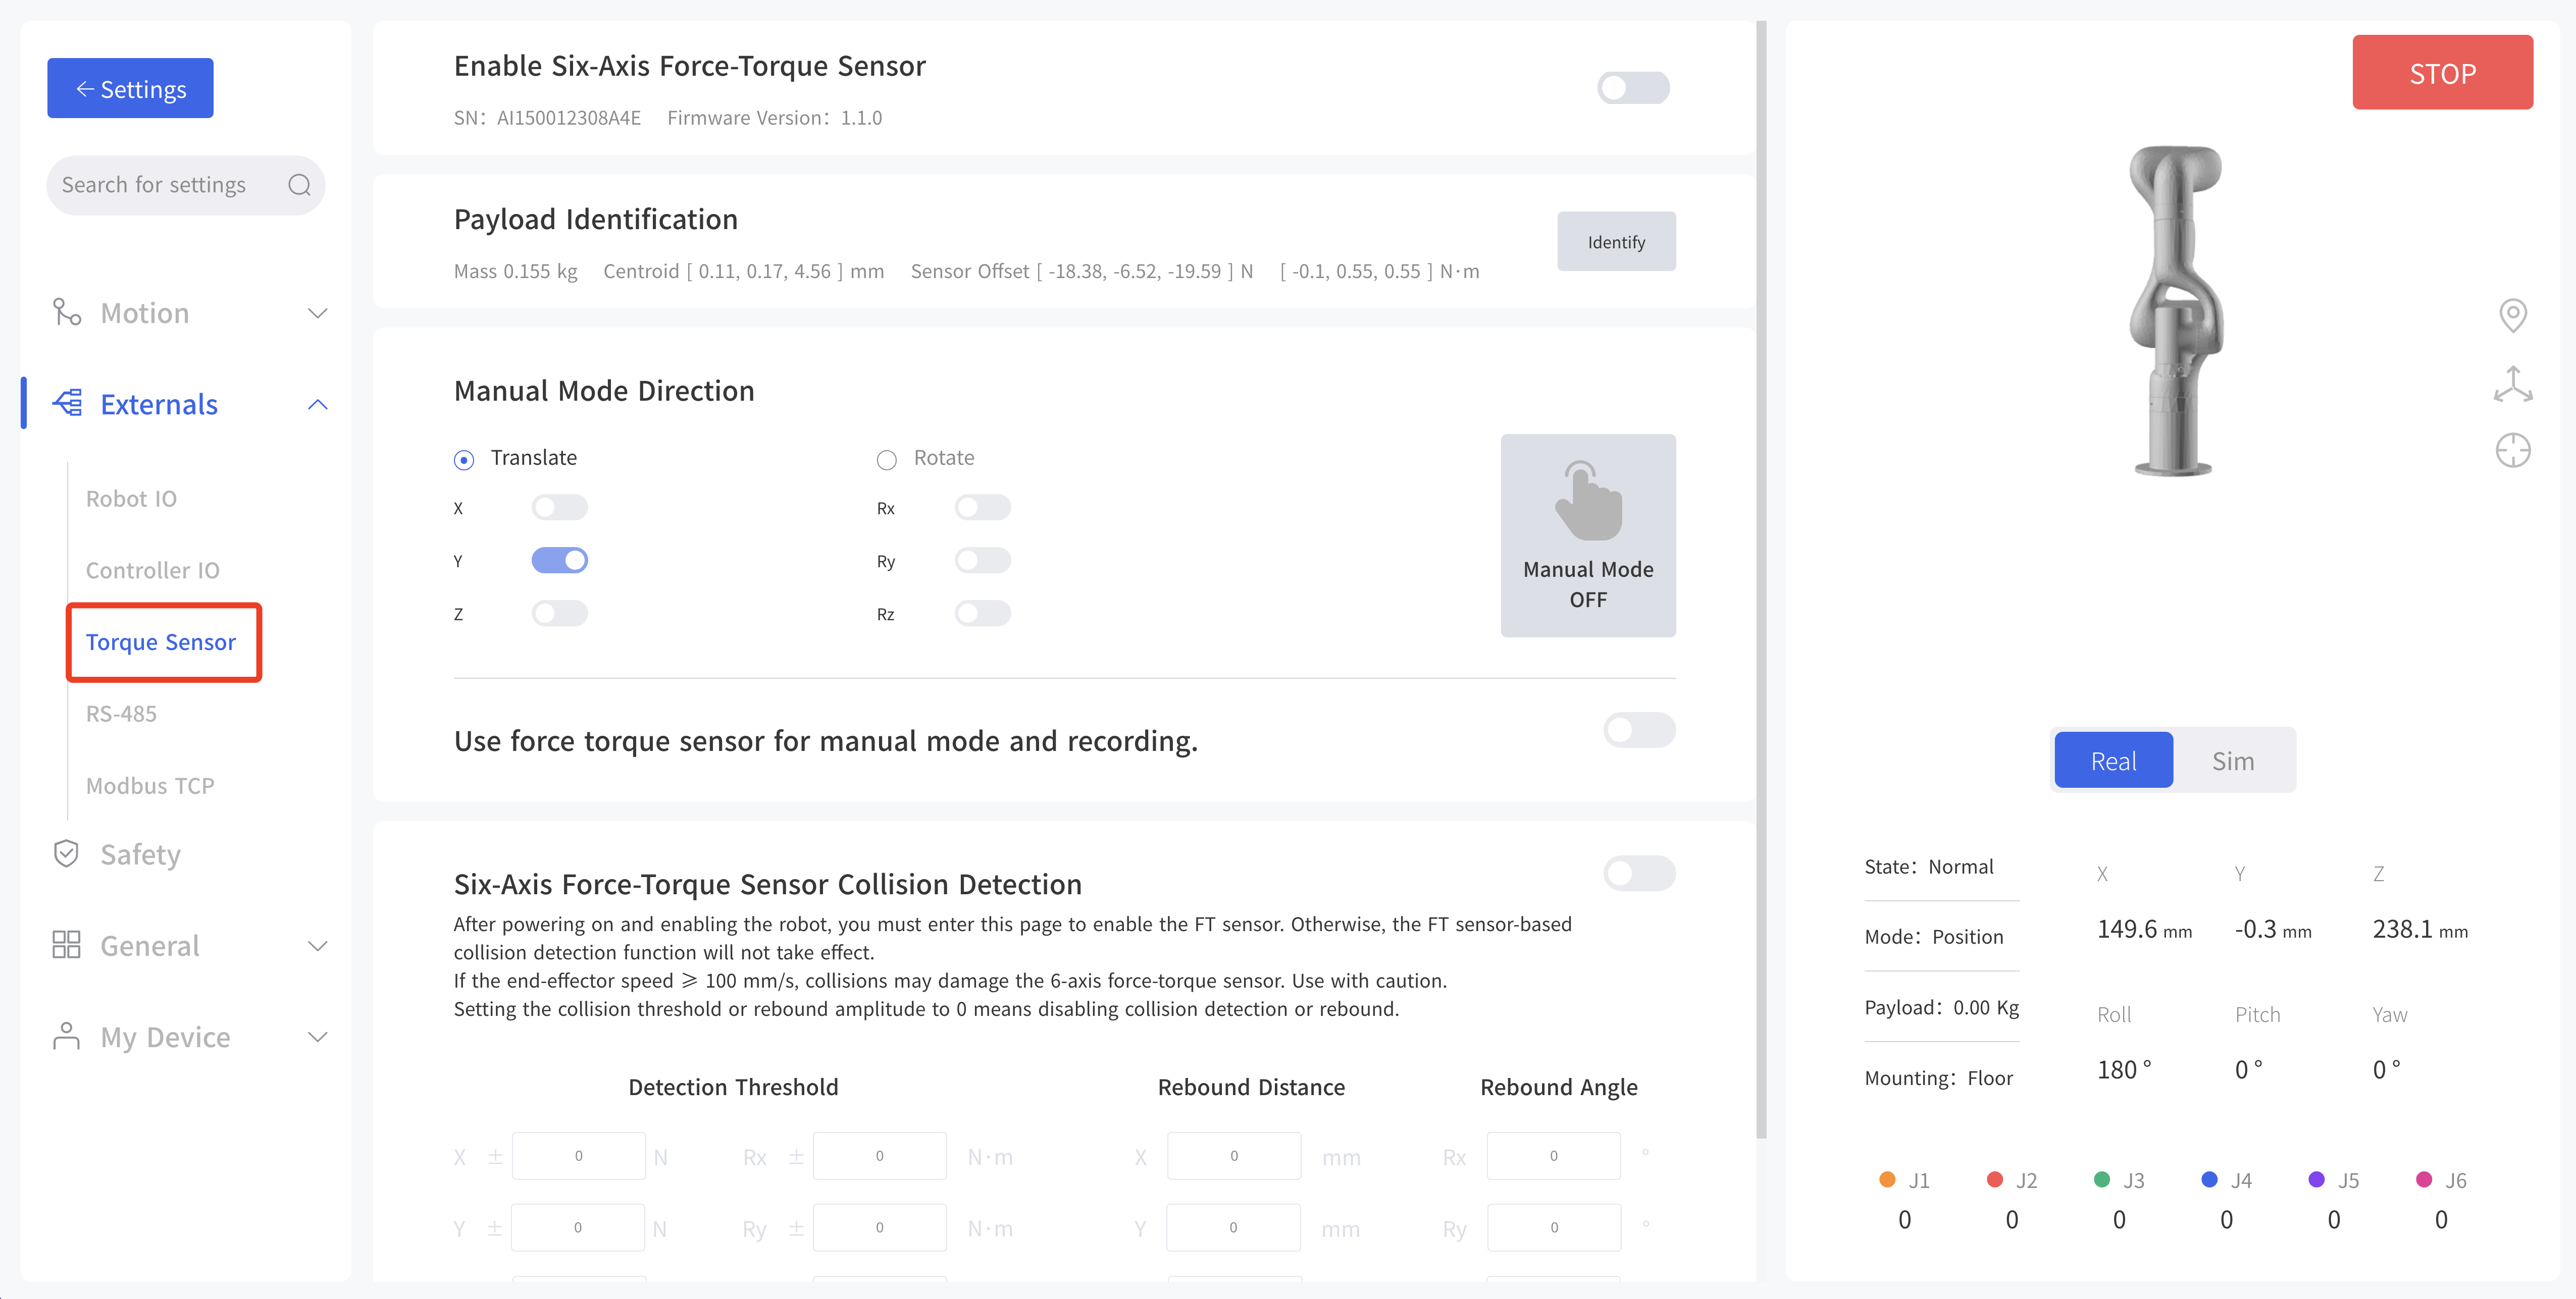Expand the Motion section chevron
The height and width of the screenshot is (1299, 2576).
point(317,314)
